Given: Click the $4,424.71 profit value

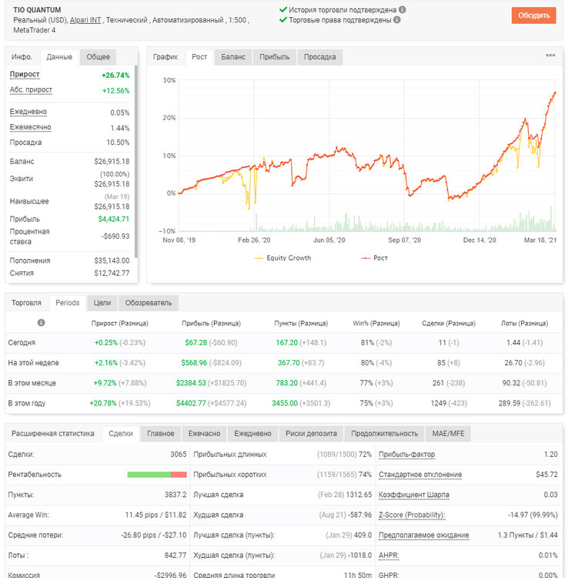Looking at the screenshot, I should 114,220.
